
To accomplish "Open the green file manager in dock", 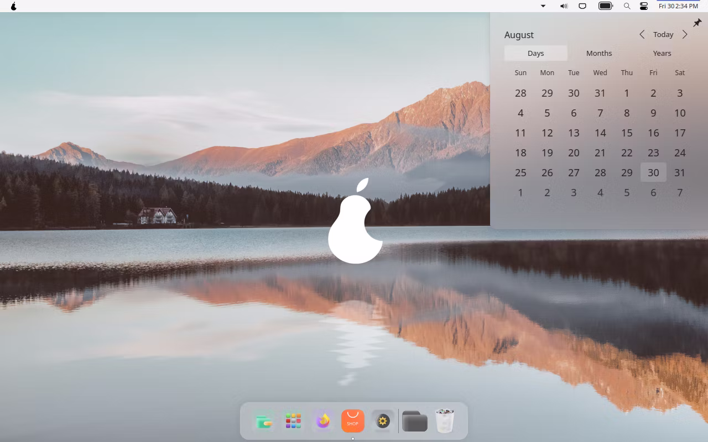I will [264, 422].
